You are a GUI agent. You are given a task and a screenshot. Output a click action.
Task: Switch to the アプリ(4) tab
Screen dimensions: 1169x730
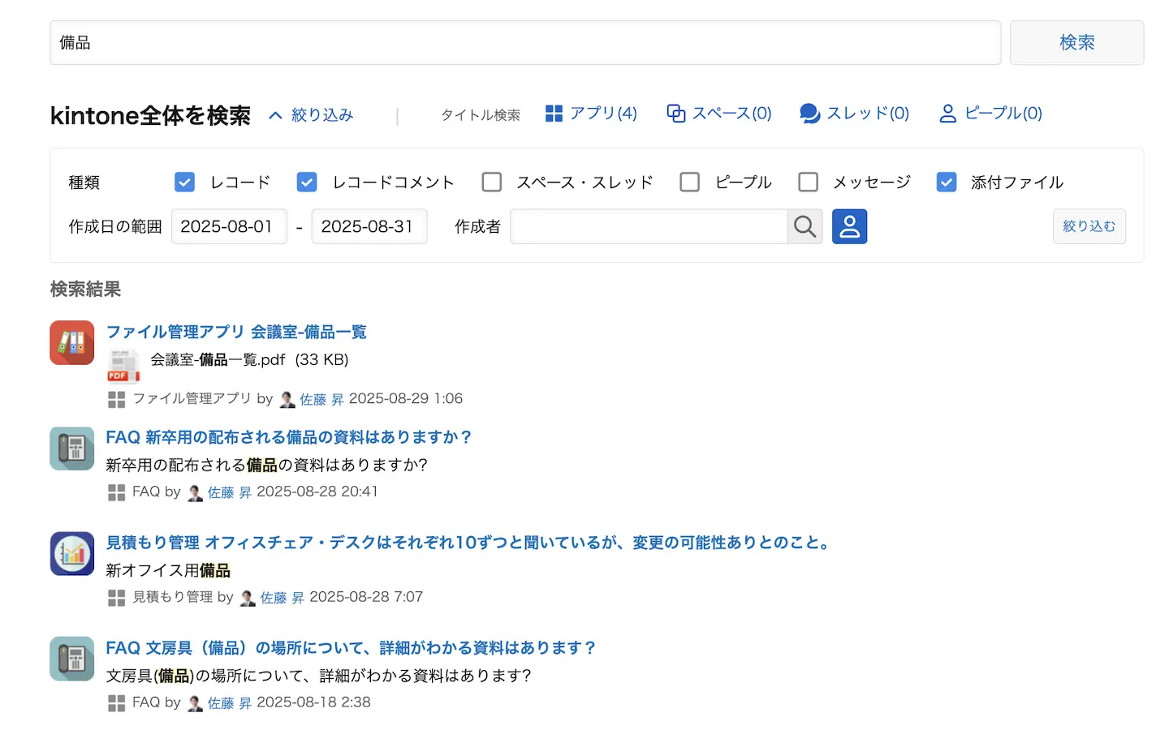(591, 114)
